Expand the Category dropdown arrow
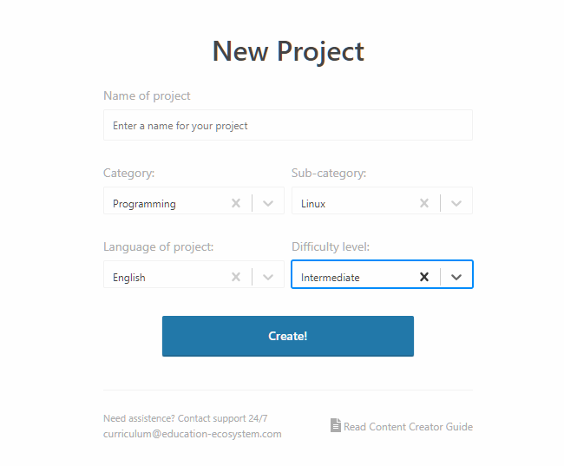Screen dimensions: 564x466 (268, 204)
